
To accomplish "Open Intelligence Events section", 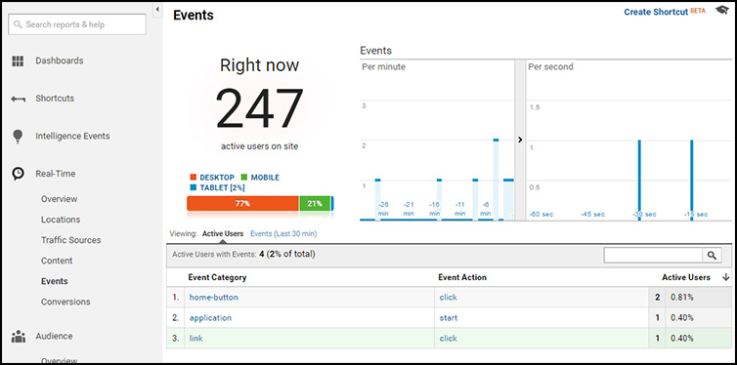I will [72, 136].
